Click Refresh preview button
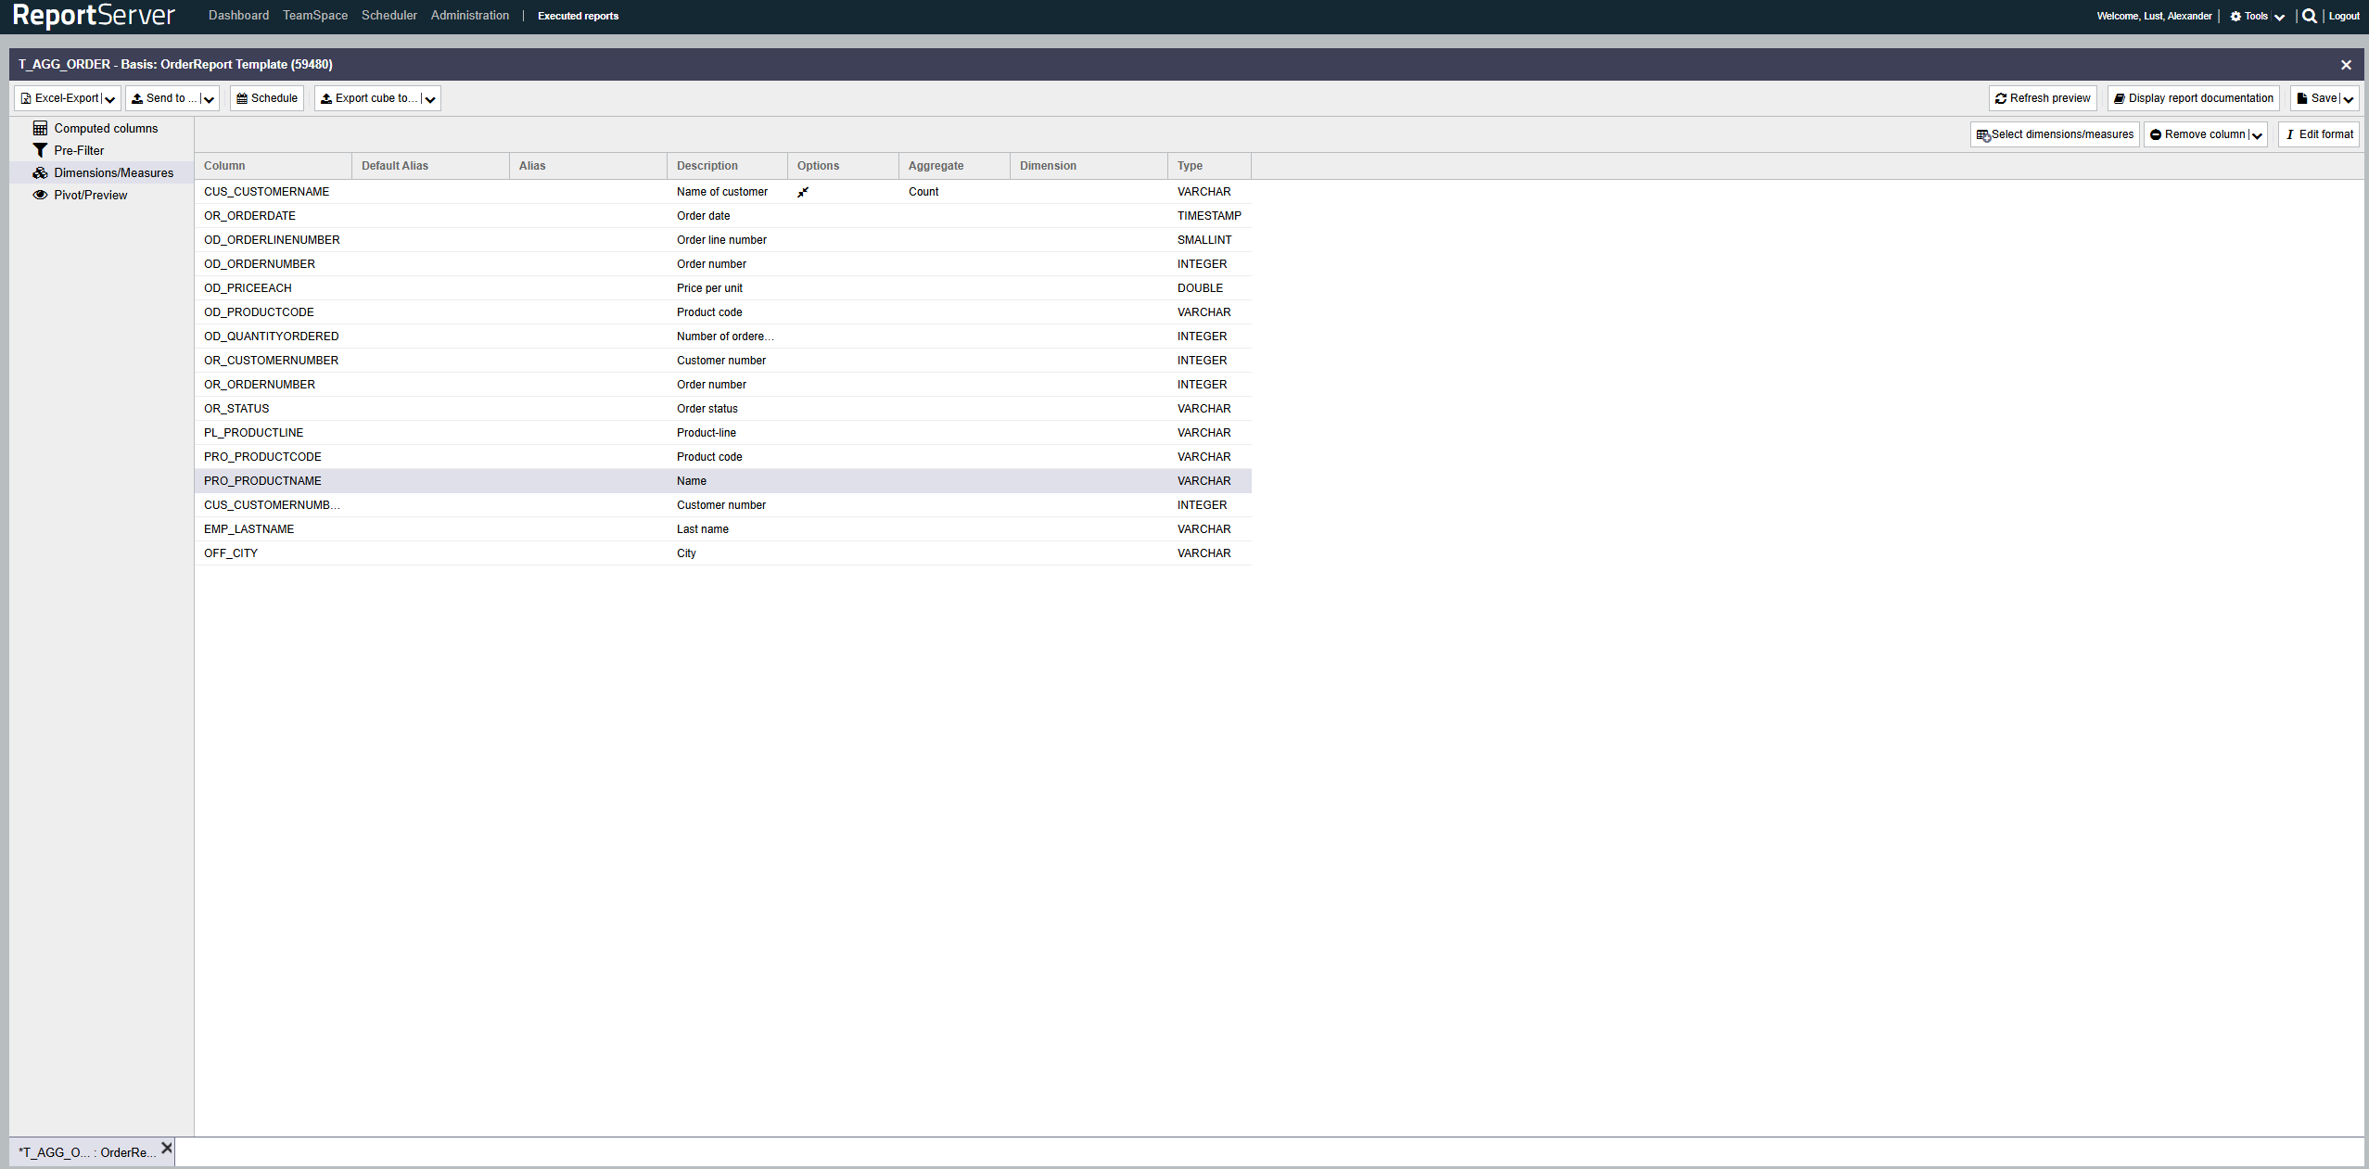2369x1169 pixels. (2043, 98)
